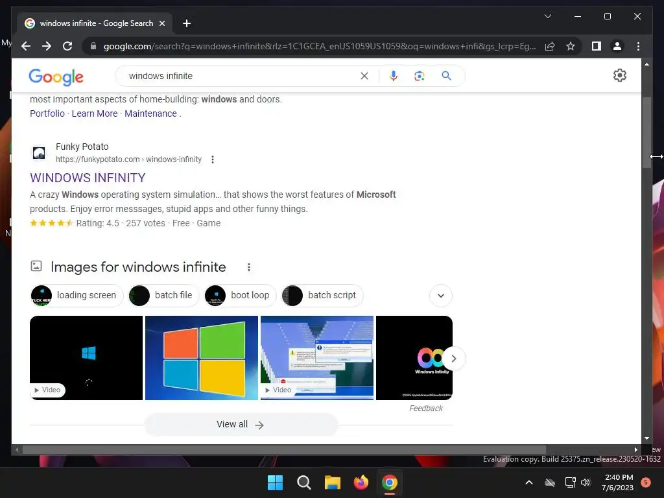Open taskbar Search
The image size is (664, 498).
click(303, 482)
